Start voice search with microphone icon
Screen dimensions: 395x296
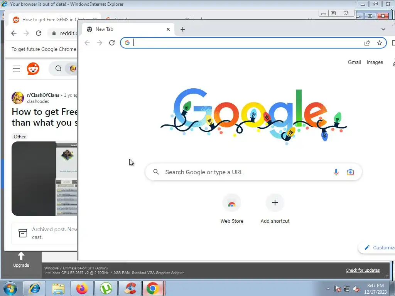pyautogui.click(x=336, y=172)
